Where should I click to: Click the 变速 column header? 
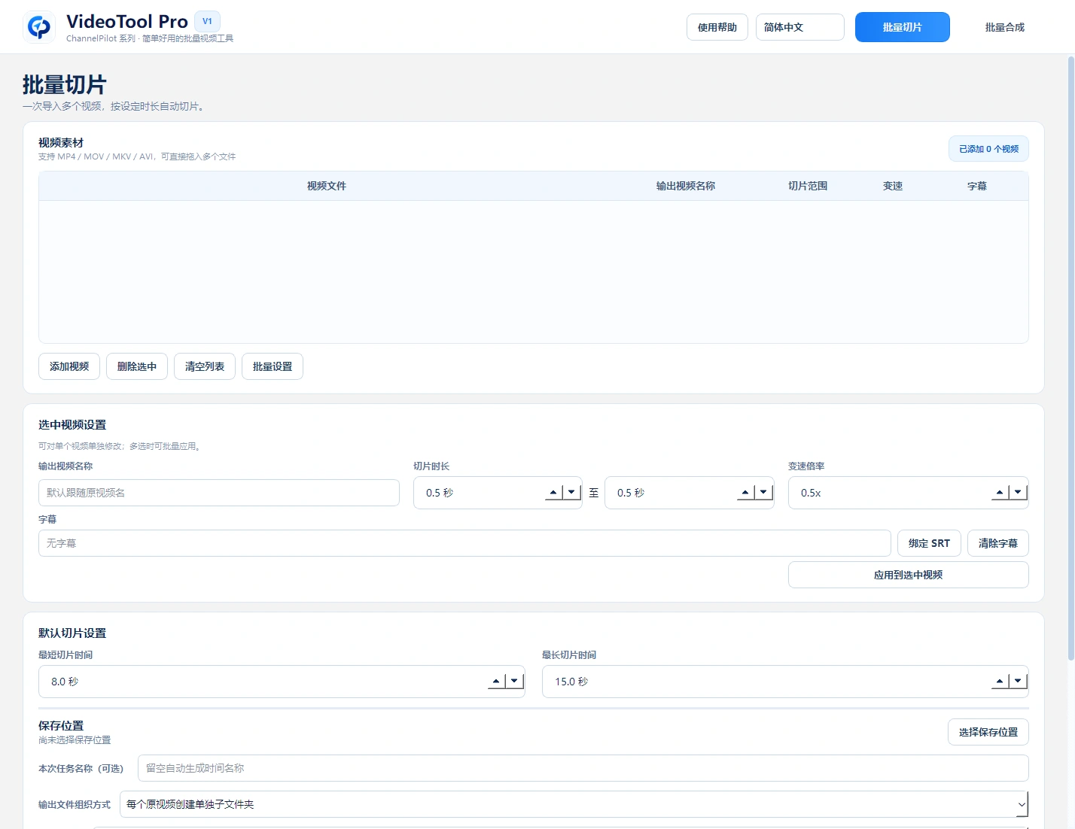click(893, 186)
